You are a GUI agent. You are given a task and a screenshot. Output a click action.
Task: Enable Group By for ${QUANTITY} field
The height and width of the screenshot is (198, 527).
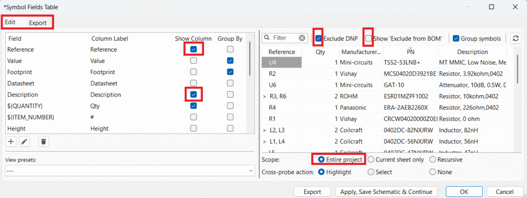(x=230, y=106)
